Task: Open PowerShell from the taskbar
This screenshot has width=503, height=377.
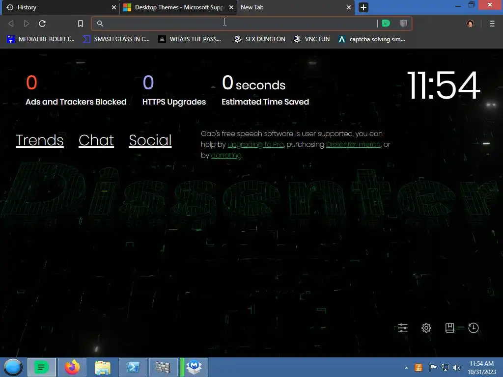Action: (x=133, y=367)
